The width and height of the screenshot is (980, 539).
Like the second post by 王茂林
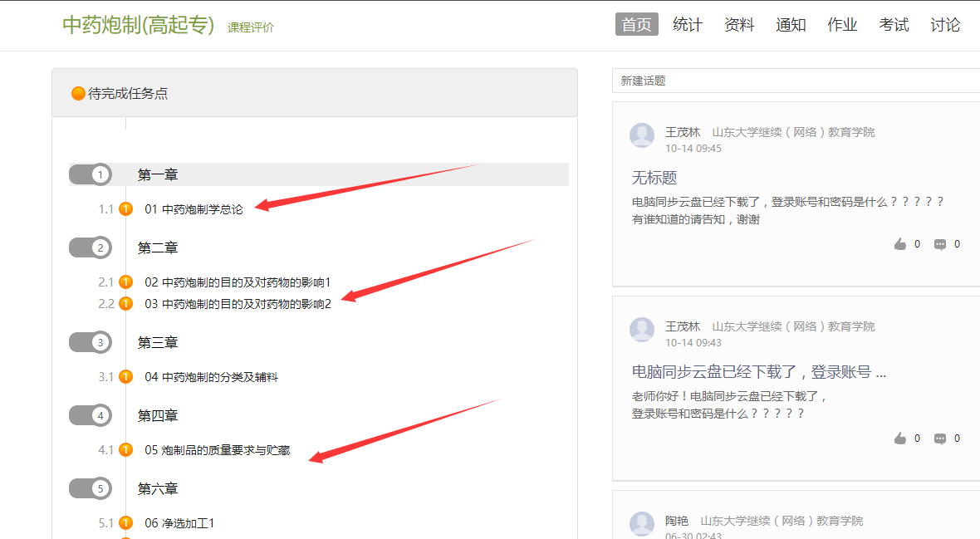coord(900,439)
